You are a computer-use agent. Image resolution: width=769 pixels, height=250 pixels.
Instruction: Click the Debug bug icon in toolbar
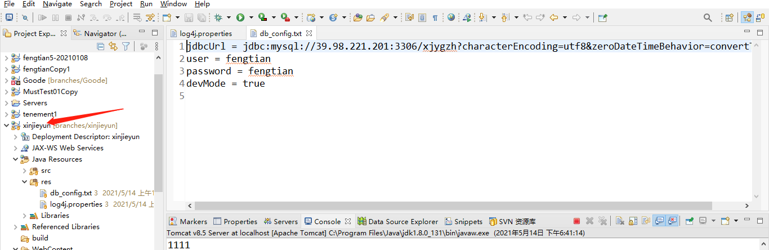[x=218, y=17]
